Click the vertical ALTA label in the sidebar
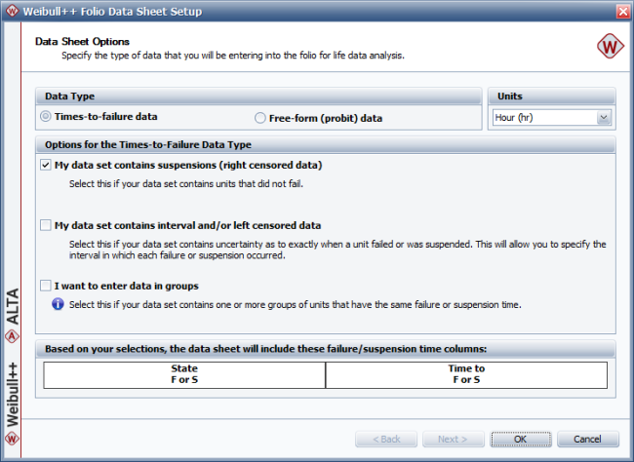 12,305
